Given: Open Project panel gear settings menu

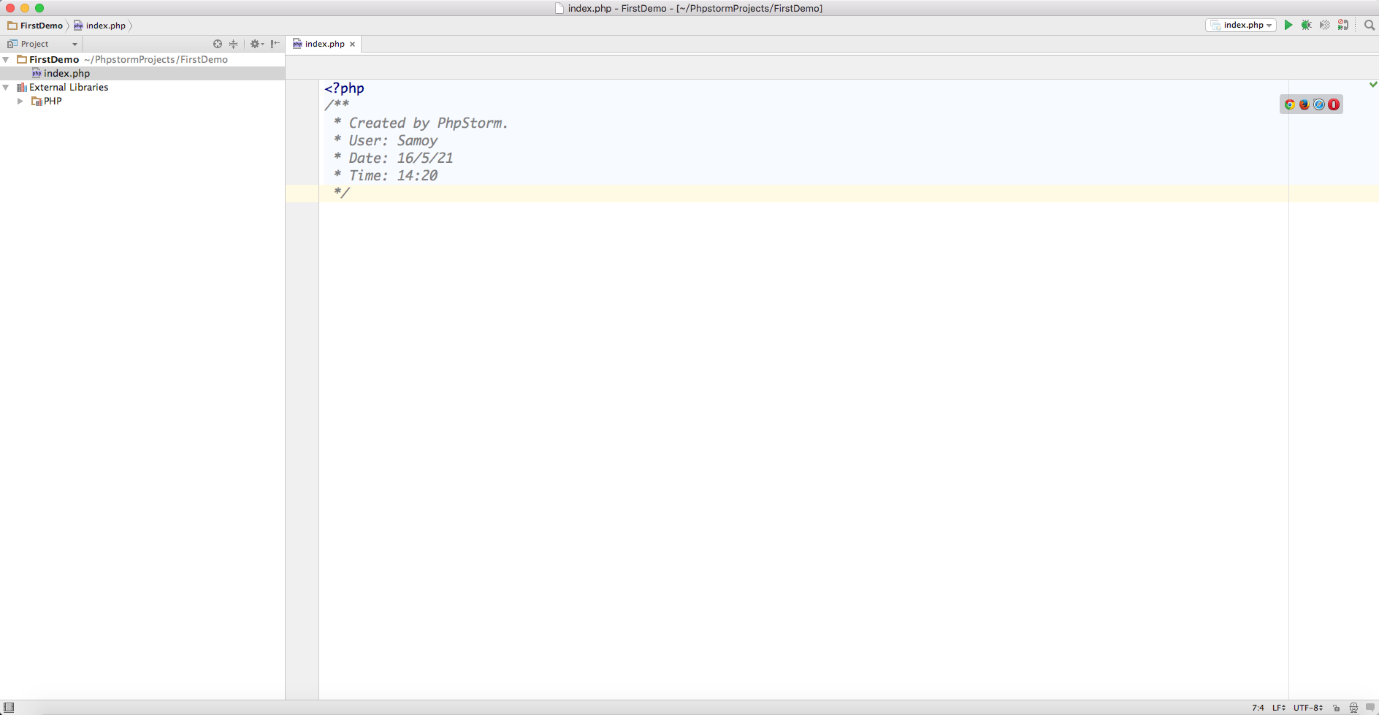Looking at the screenshot, I should (256, 44).
